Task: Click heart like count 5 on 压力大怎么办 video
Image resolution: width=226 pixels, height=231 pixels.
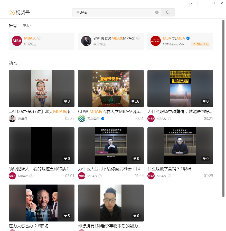Action: [67, 216]
